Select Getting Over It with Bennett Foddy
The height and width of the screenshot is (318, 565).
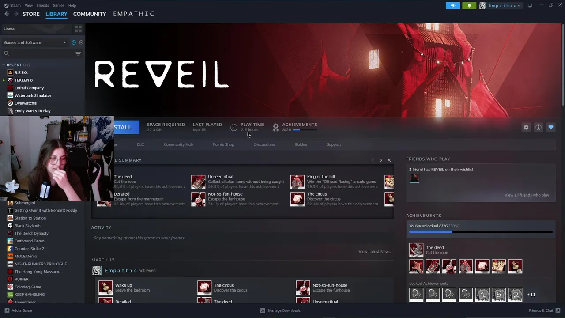(45, 210)
